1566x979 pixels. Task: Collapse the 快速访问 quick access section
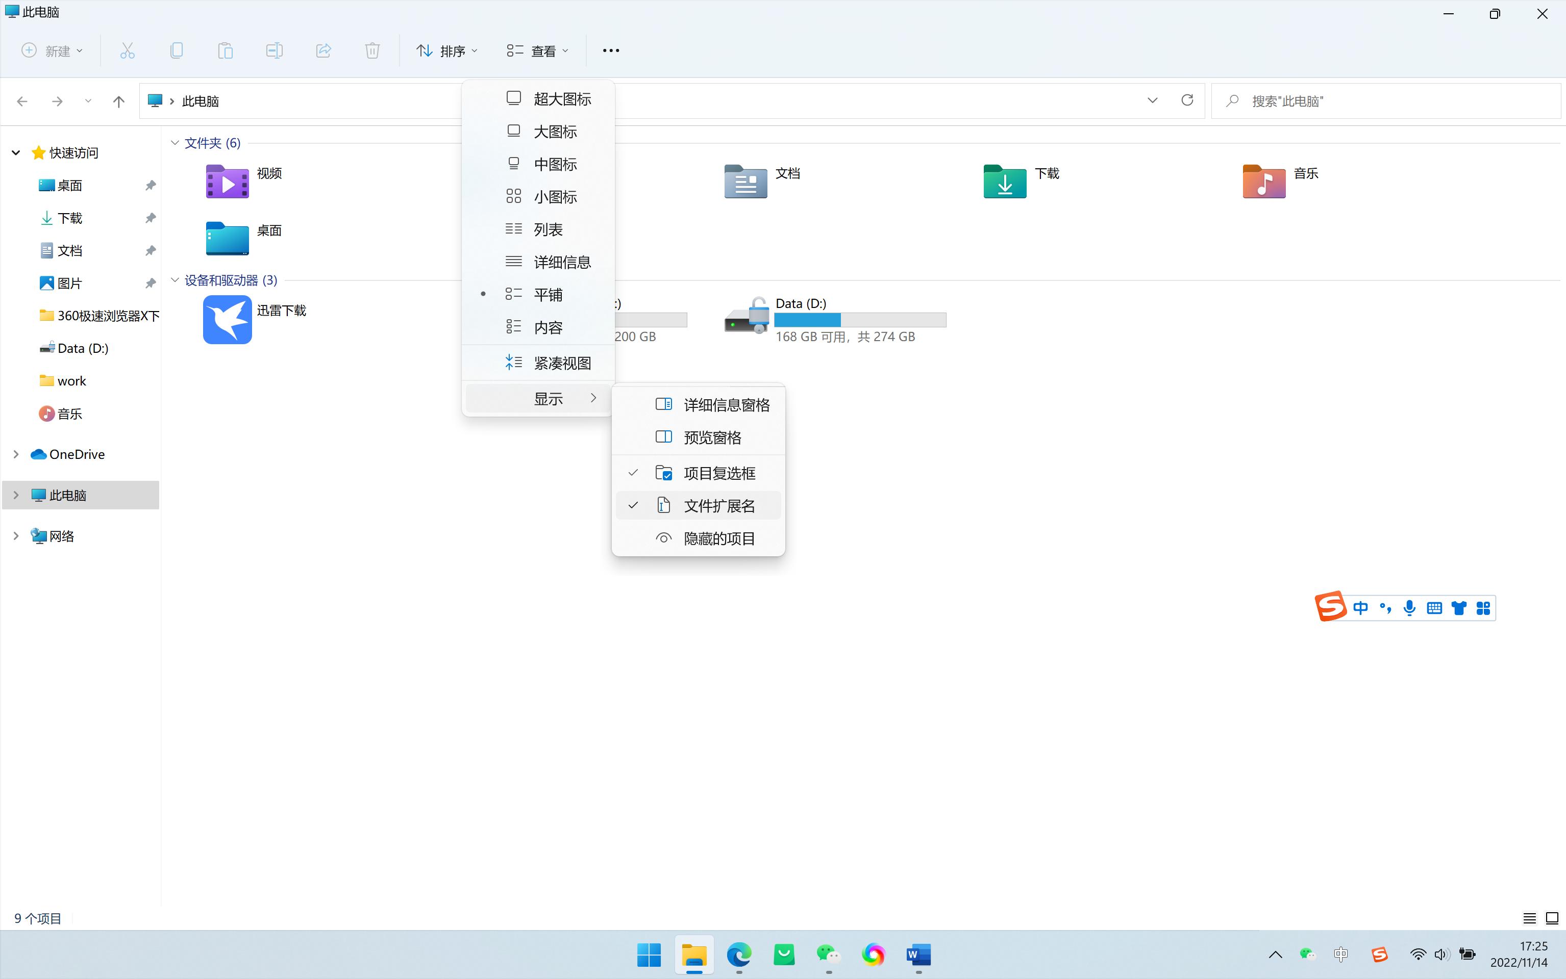[x=16, y=153]
